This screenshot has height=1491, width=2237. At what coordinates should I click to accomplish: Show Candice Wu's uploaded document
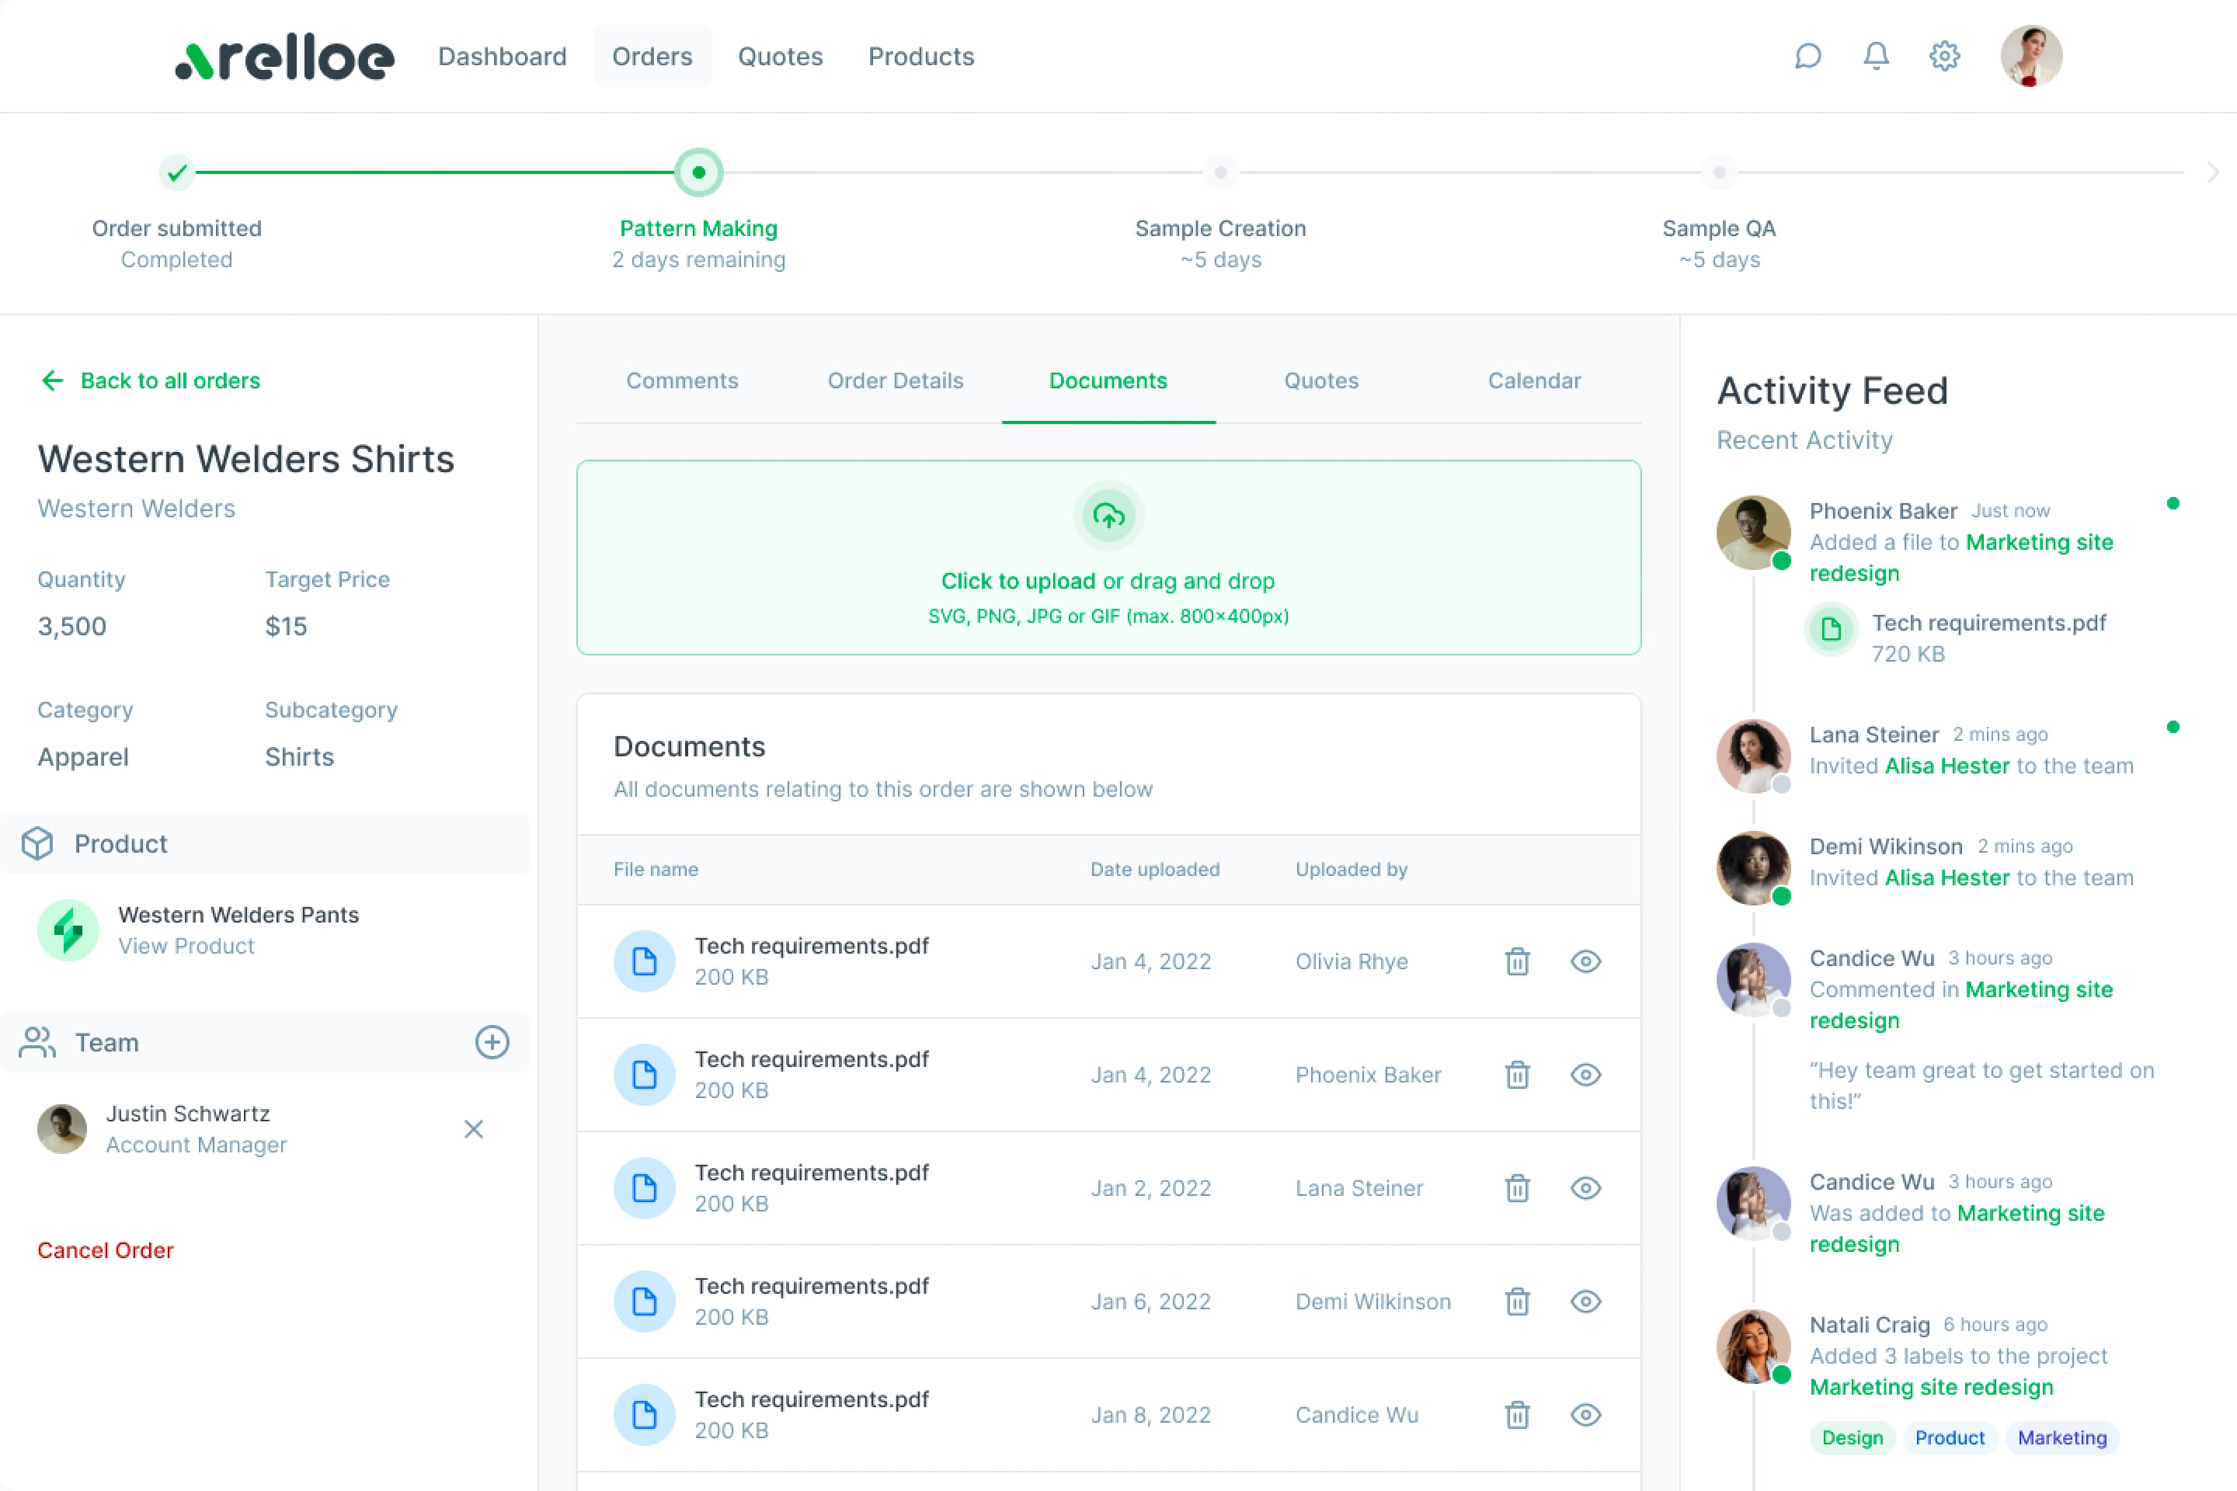(x=1585, y=1414)
